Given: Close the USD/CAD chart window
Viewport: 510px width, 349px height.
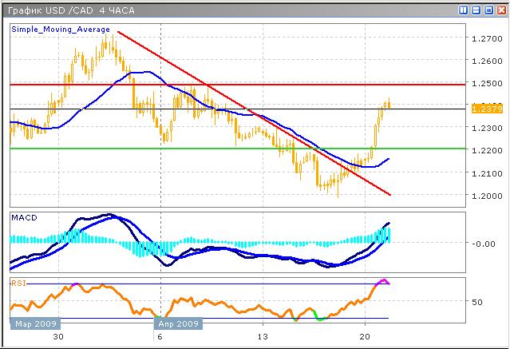Looking at the screenshot, I should (501, 10).
